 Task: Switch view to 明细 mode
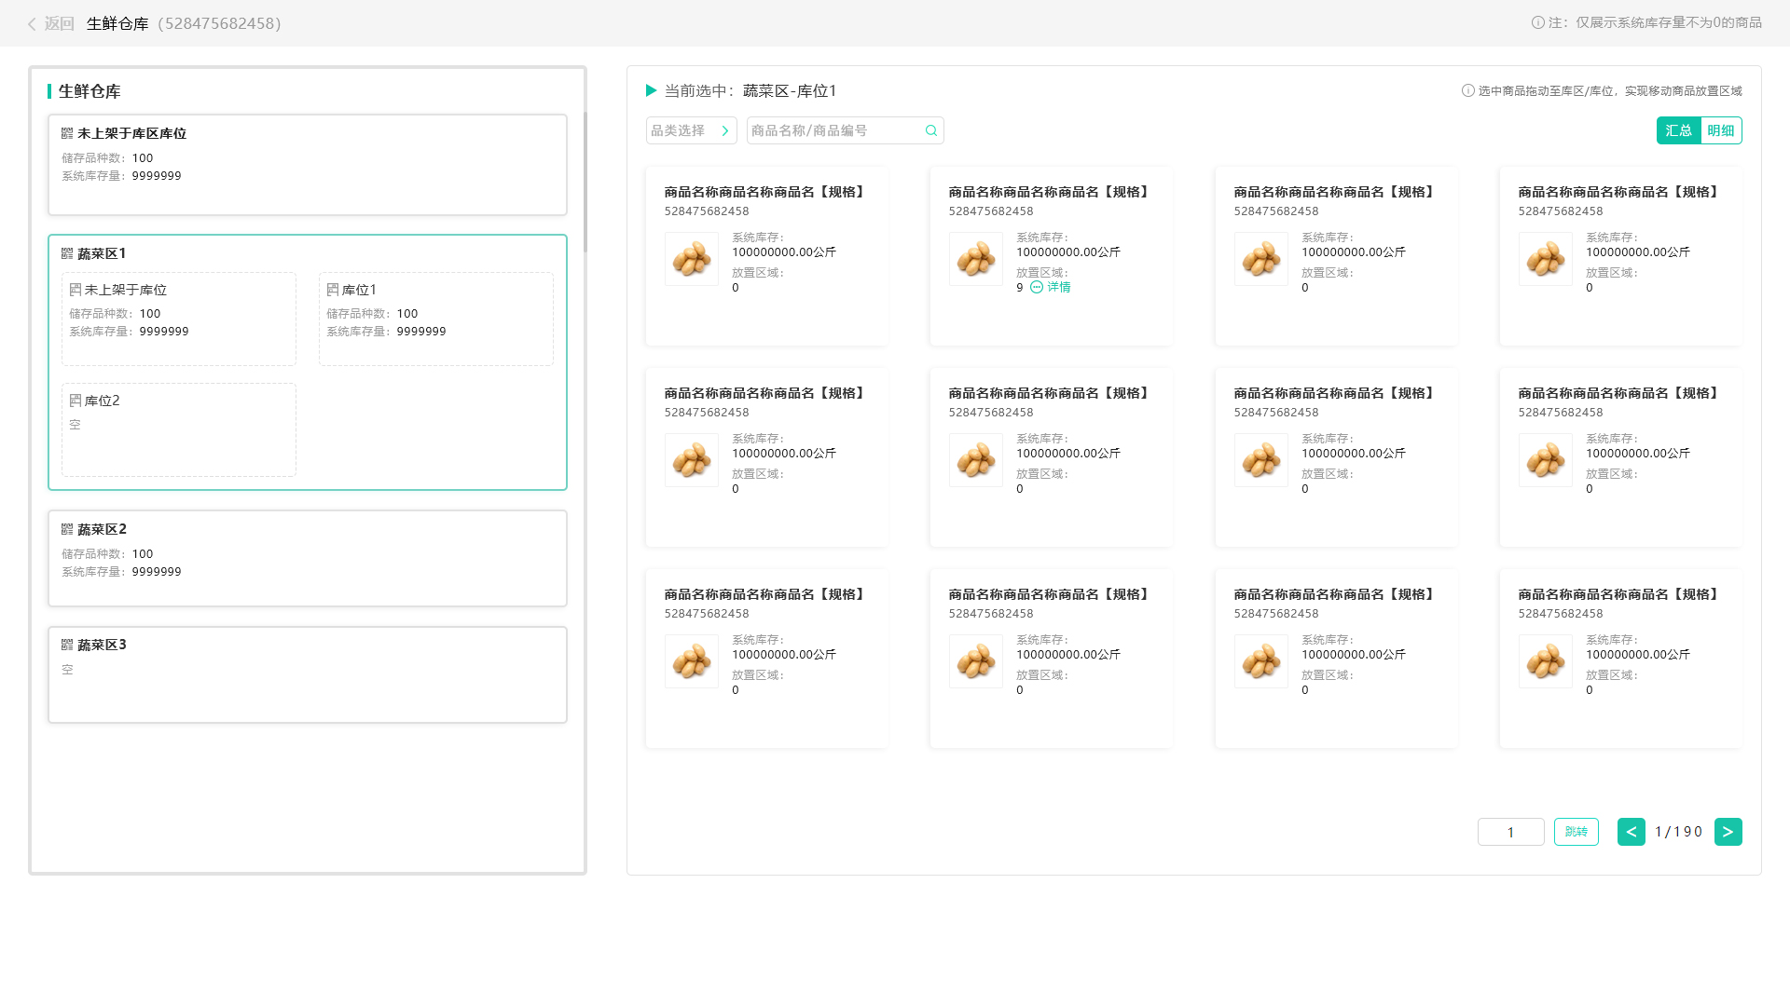(x=1720, y=131)
